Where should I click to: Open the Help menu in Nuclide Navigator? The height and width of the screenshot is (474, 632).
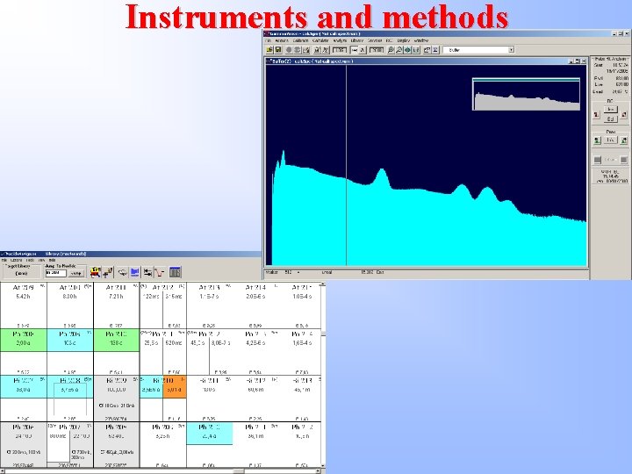click(x=52, y=261)
